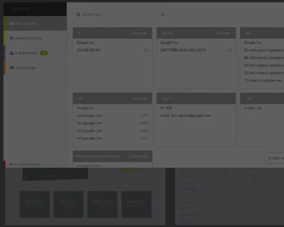Click the DNS records sidebar icon
This screenshot has height=227, width=284.
[11, 23]
